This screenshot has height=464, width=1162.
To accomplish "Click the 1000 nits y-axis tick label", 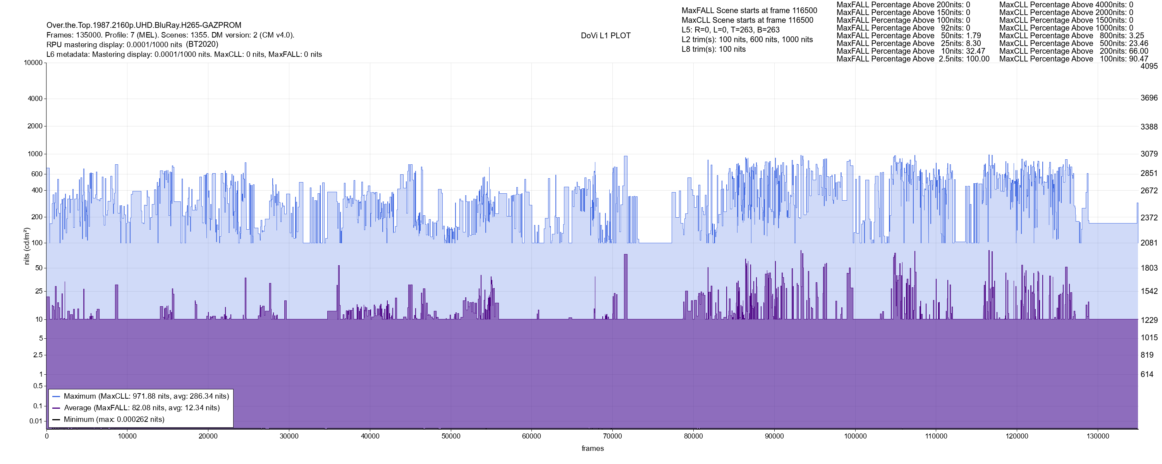I will click(x=35, y=154).
